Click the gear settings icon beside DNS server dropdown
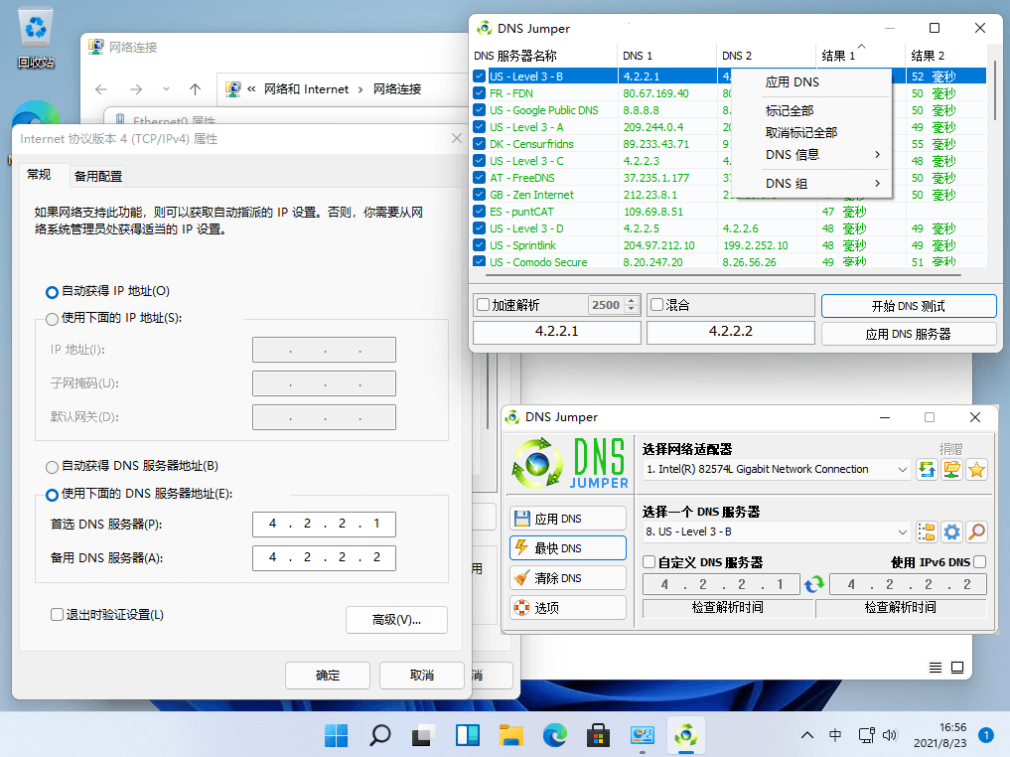The height and width of the screenshot is (757, 1010). click(952, 532)
